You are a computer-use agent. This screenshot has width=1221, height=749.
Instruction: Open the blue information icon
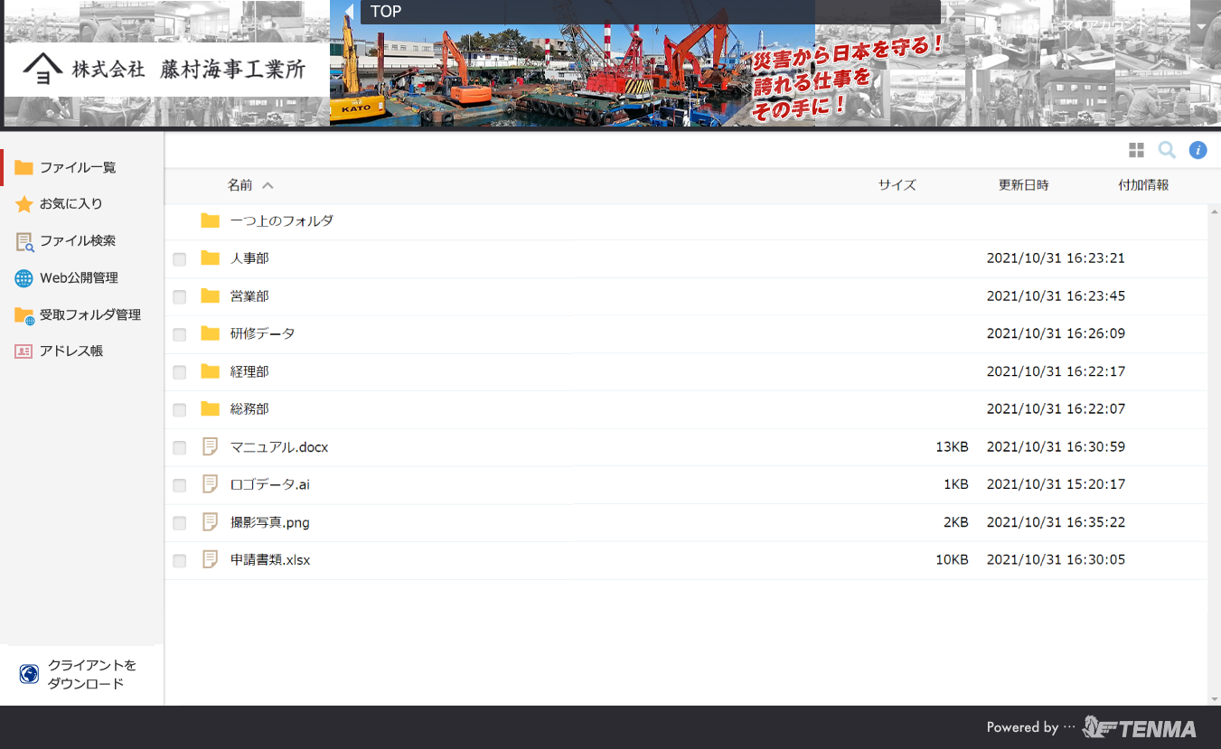point(1198,150)
